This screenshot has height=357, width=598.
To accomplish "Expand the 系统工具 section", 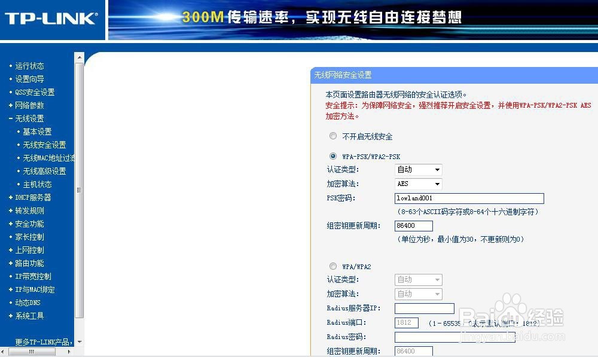I will pos(29,316).
